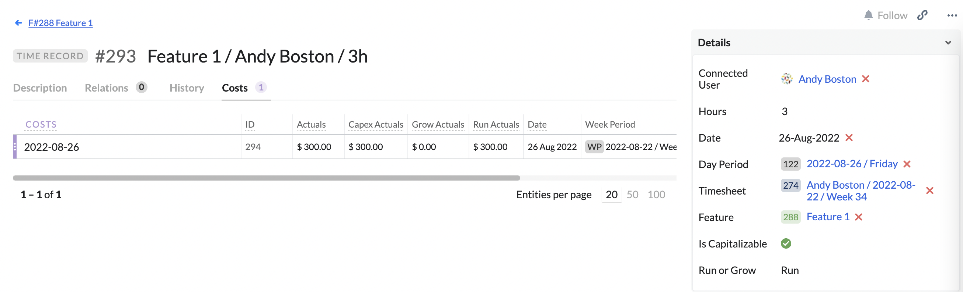Click the Follow bell icon
The height and width of the screenshot is (292, 963).
869,15
